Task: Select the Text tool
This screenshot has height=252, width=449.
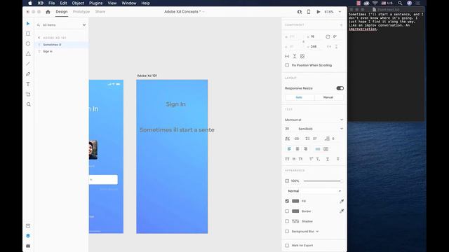Action: click(x=28, y=84)
